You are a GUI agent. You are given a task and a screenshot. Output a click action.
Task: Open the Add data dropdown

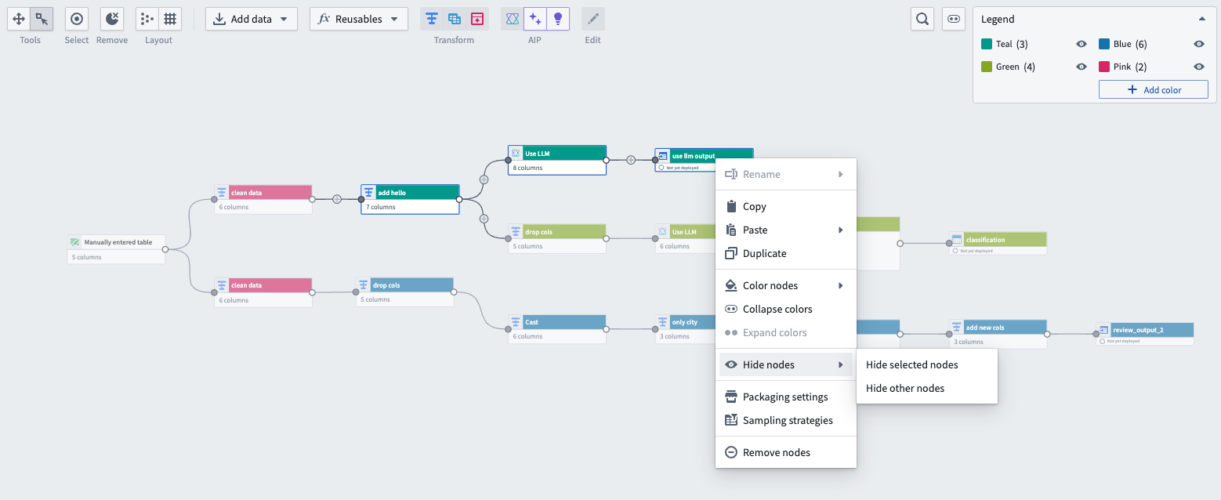pos(252,19)
